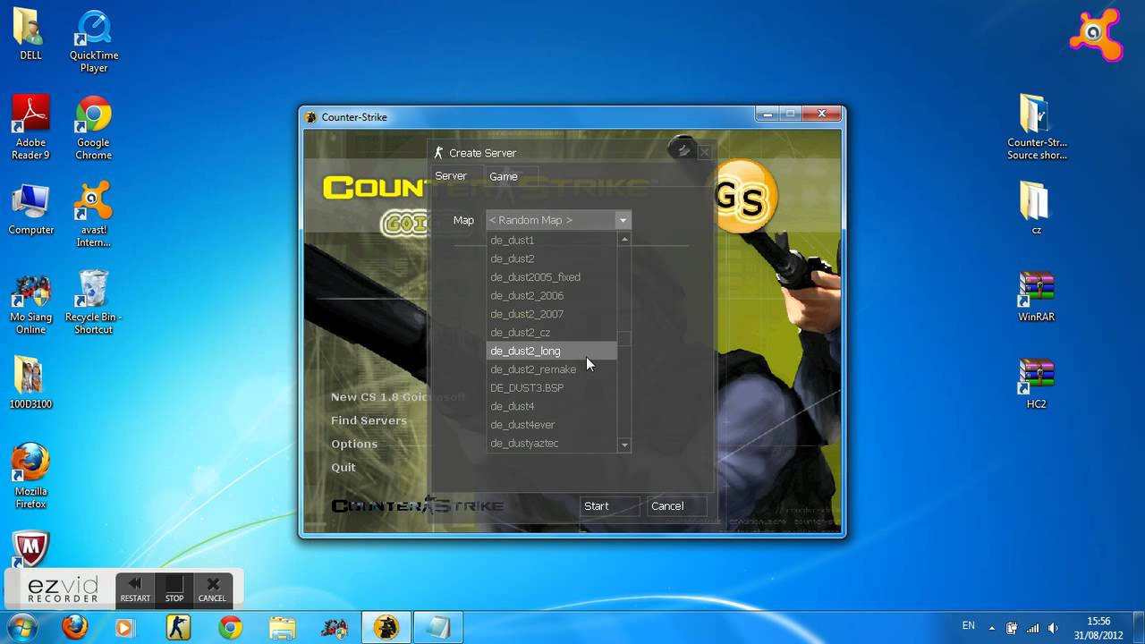The height and width of the screenshot is (644, 1145).
Task: Stop the ezvid recording
Action: 174,589
